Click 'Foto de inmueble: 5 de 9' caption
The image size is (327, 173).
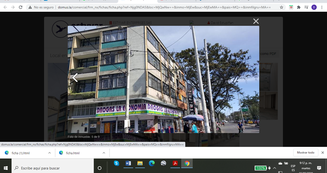pyautogui.click(x=83, y=137)
